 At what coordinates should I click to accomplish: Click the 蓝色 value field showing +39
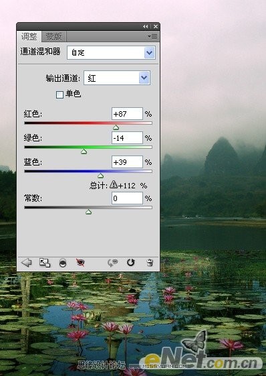[127, 162]
